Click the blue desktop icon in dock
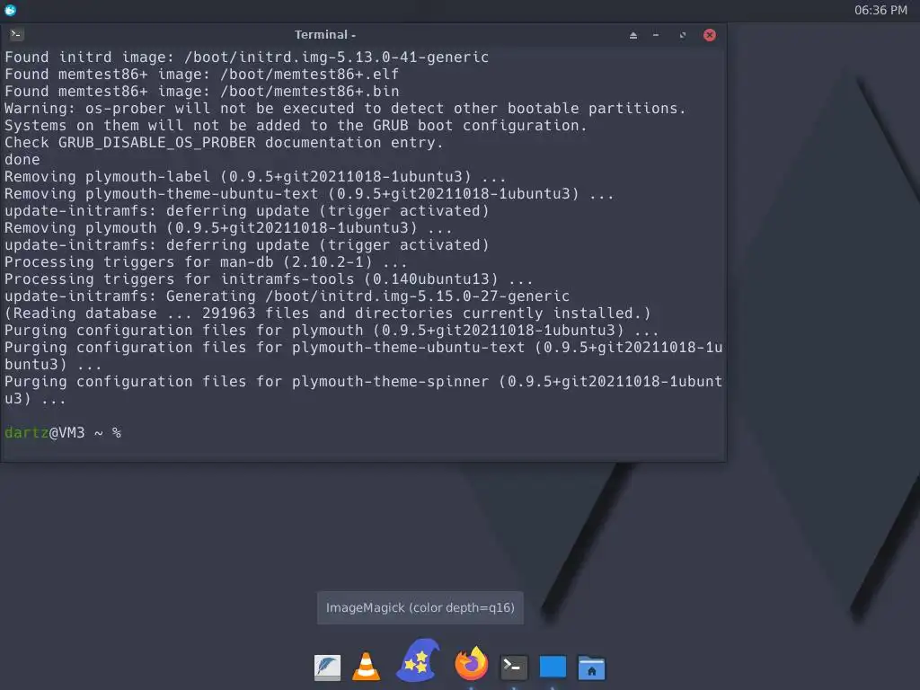Screen dimensions: 920x690 [x=553, y=668]
